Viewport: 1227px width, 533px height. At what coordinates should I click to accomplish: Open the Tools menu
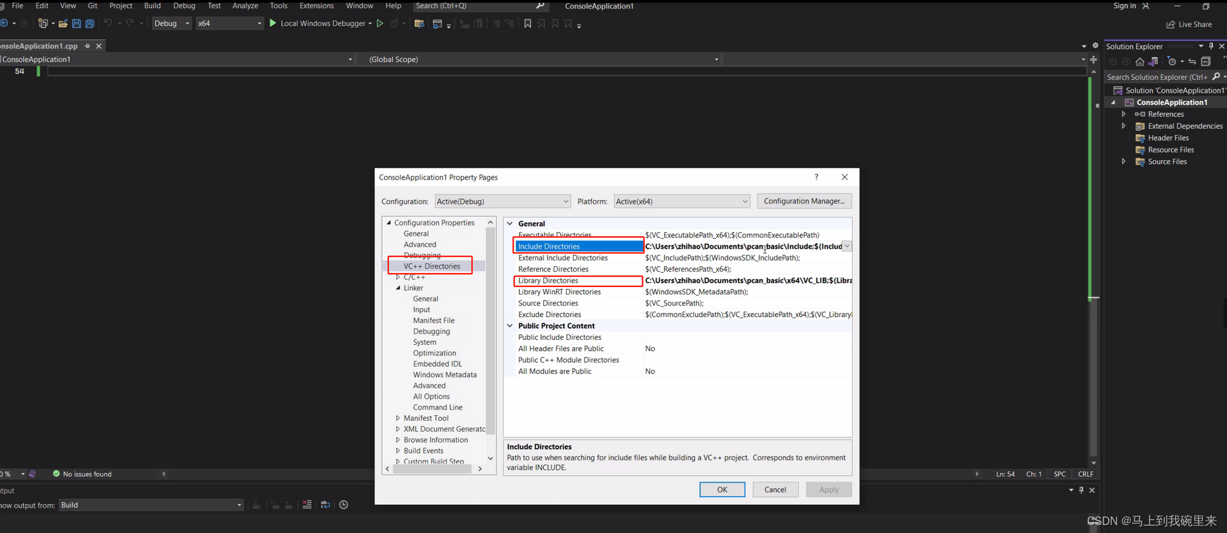[x=279, y=6]
